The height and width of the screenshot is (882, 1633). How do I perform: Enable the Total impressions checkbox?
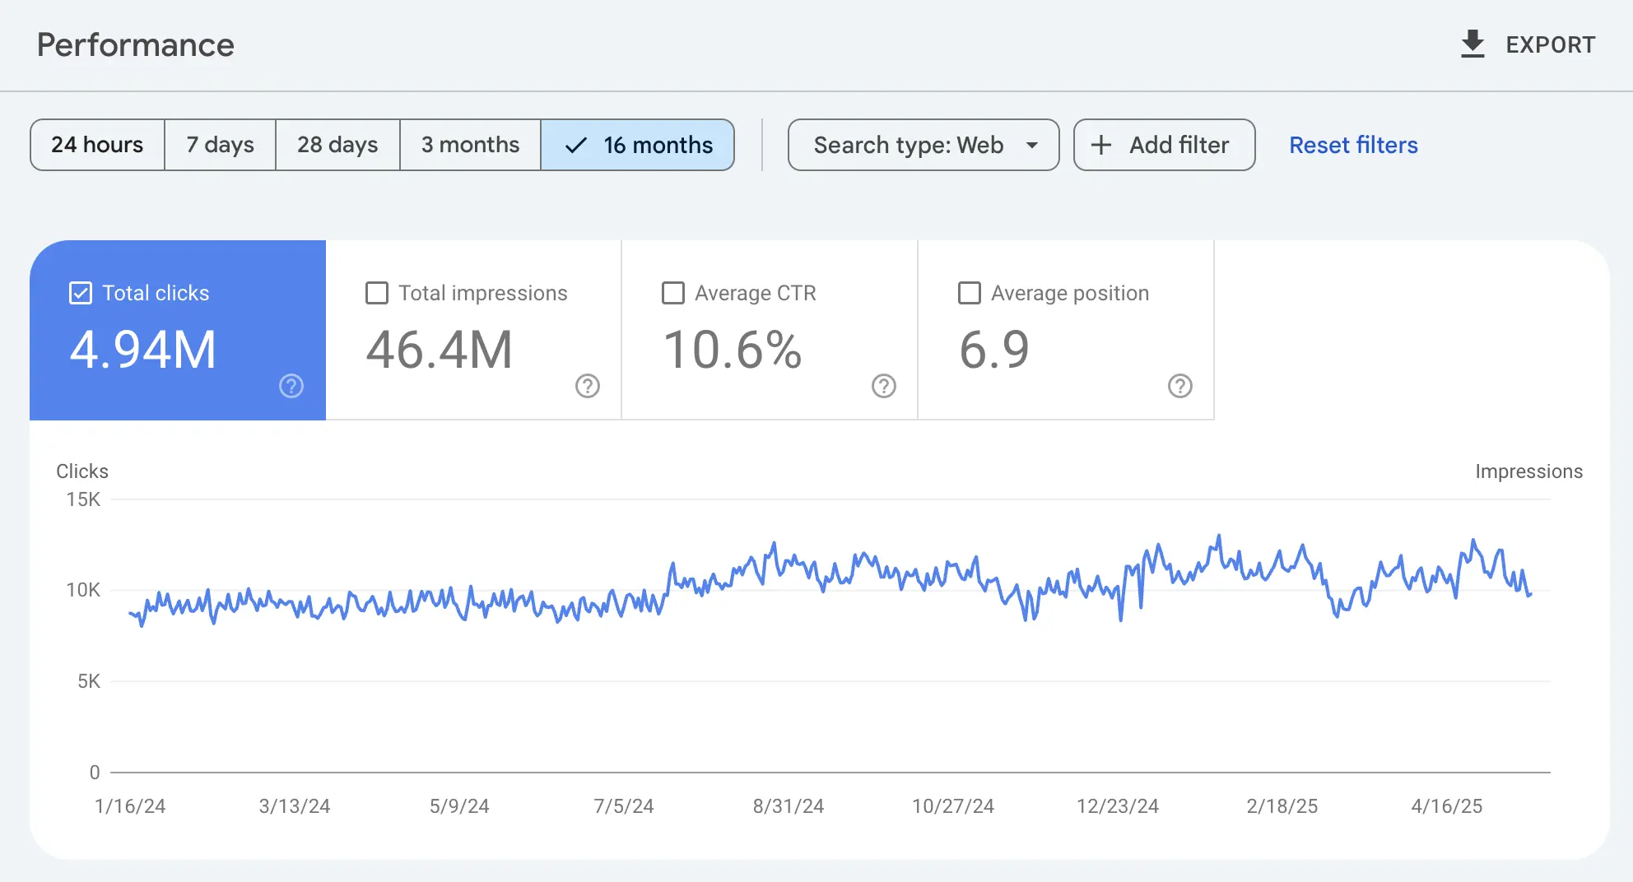[x=377, y=293]
